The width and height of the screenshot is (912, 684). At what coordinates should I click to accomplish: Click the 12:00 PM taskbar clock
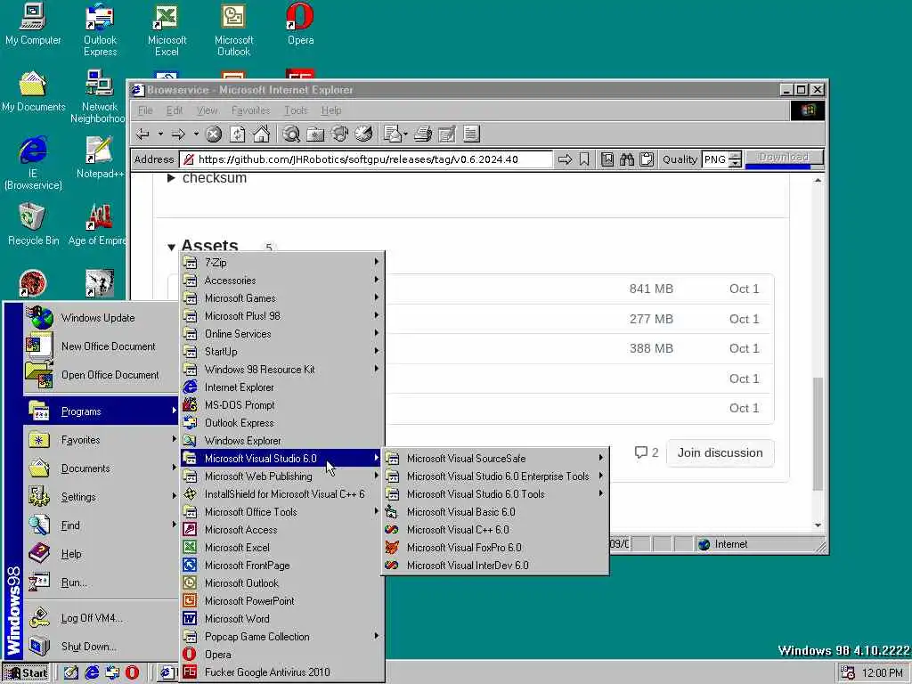click(883, 673)
